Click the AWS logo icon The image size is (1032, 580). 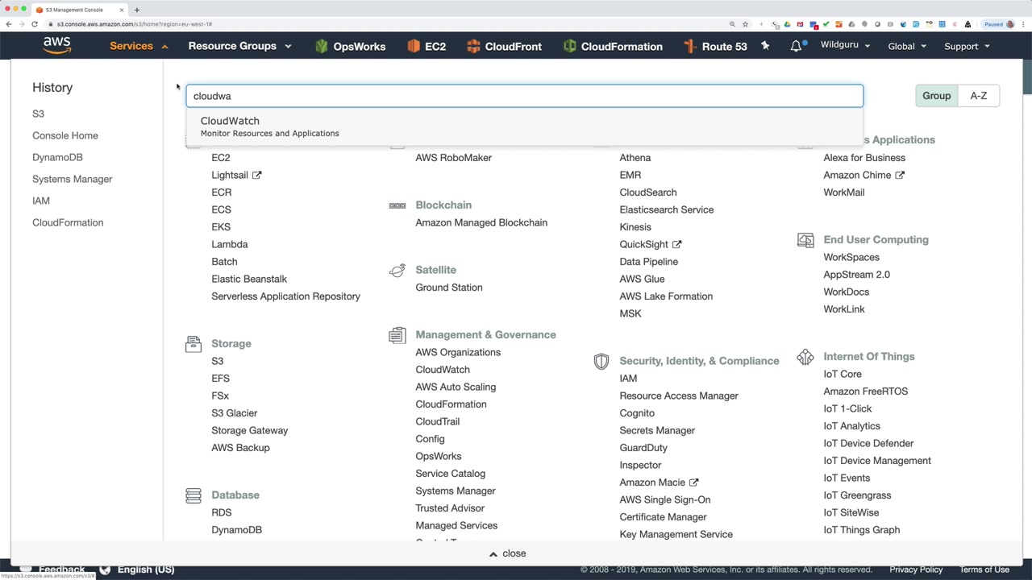[57, 46]
